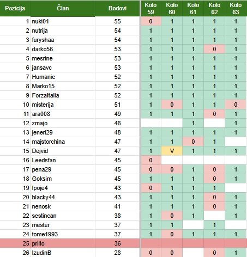Image resolution: width=247 pixels, height=257 pixels.
Task: Select zmajo's empty Kolo 59 cell
Action: click(150, 123)
